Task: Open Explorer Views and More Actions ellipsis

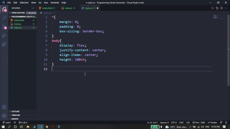Action: [33, 8]
